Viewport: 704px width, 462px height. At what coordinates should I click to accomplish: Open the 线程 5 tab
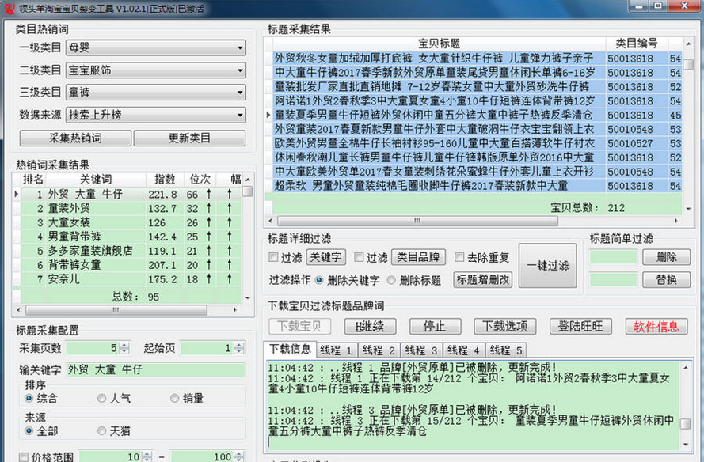506,350
